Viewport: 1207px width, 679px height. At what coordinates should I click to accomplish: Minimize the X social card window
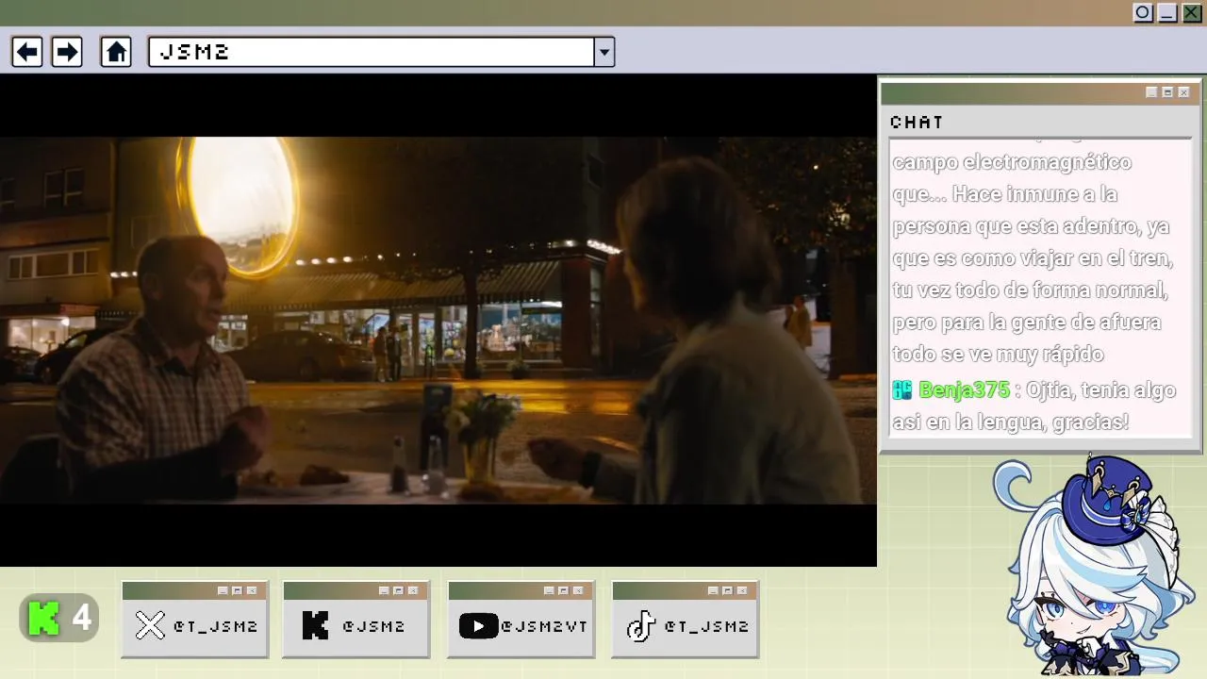[x=223, y=590]
